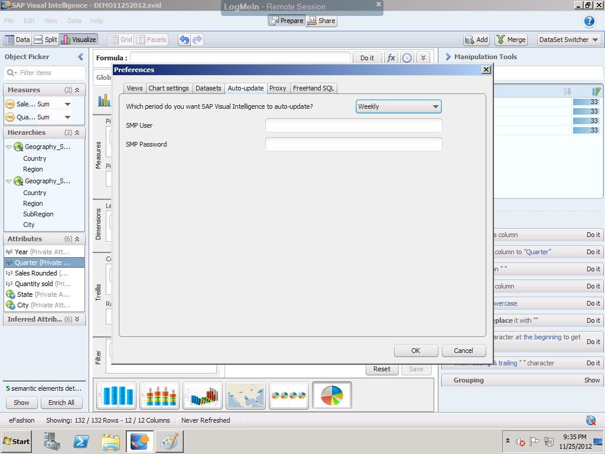605x454 pixels.
Task: Open the DataSet Switcher dropdown
Action: pos(569,40)
